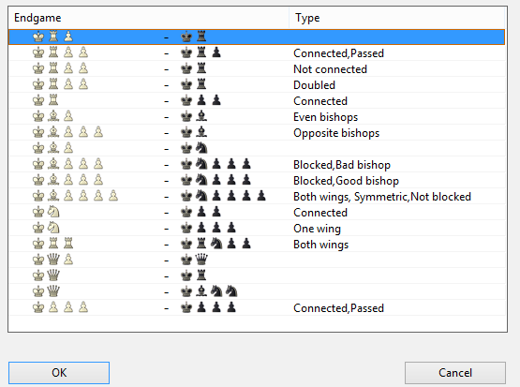Screen dimensions: 520x387
Task: Confirm selection with the OK button
Action: [59, 373]
